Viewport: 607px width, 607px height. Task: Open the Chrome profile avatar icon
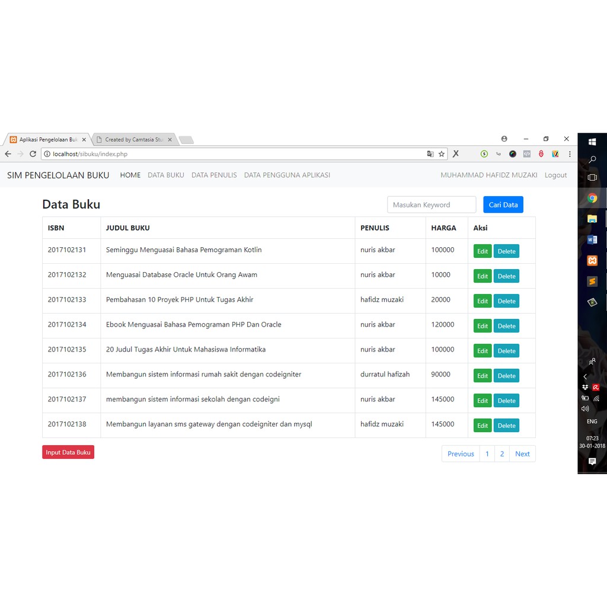pyautogui.click(x=504, y=139)
